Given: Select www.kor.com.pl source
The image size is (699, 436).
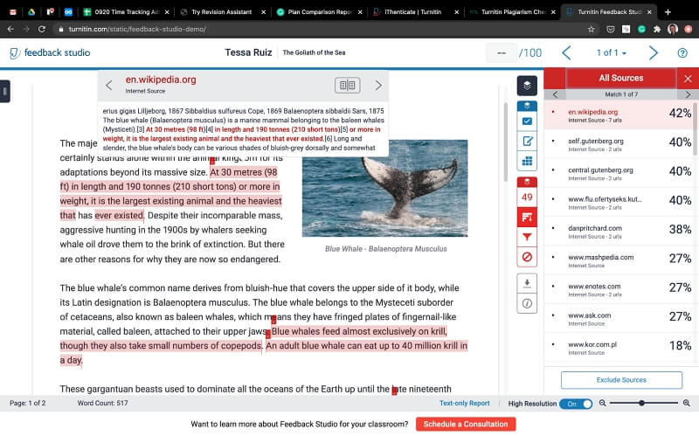Looking at the screenshot, I should tap(619, 347).
